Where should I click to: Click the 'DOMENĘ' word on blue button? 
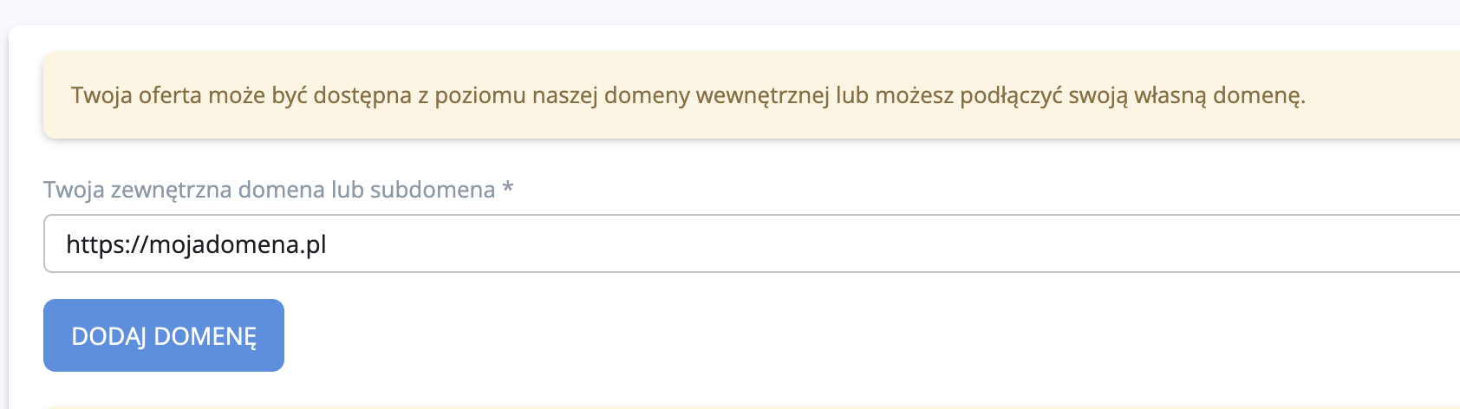(x=205, y=336)
